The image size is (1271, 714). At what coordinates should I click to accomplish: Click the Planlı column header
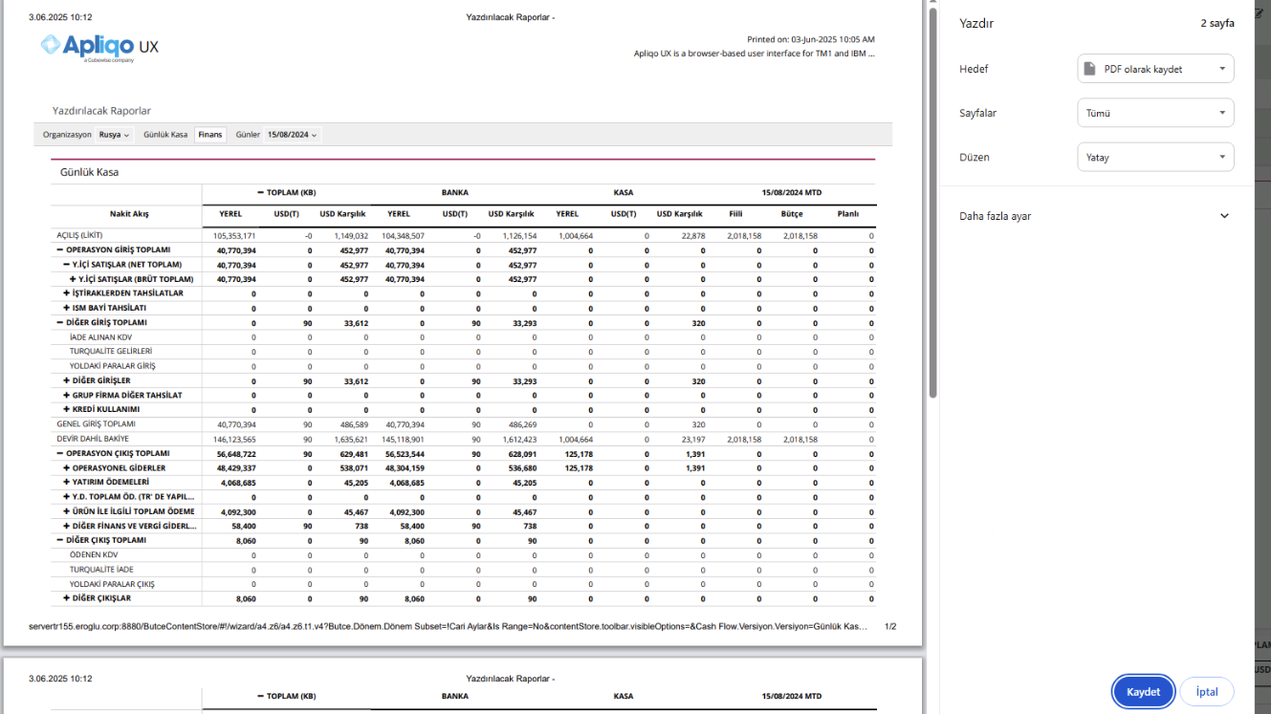[x=847, y=214]
